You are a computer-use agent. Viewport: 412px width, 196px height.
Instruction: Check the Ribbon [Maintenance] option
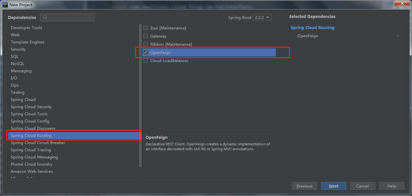[146, 44]
